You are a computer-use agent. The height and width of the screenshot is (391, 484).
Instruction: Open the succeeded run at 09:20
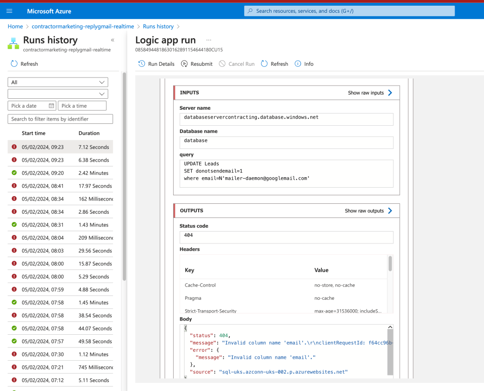point(60,173)
